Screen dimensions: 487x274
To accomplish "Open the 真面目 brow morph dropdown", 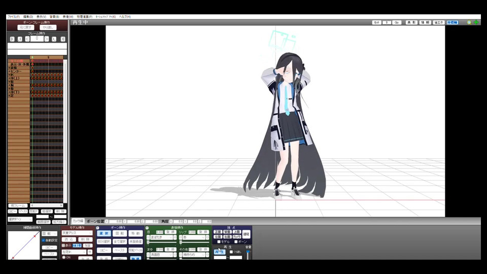I will click(x=161, y=255).
